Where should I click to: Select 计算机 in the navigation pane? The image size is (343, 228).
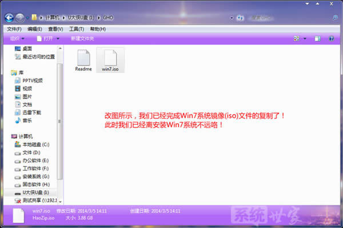(x=22, y=136)
